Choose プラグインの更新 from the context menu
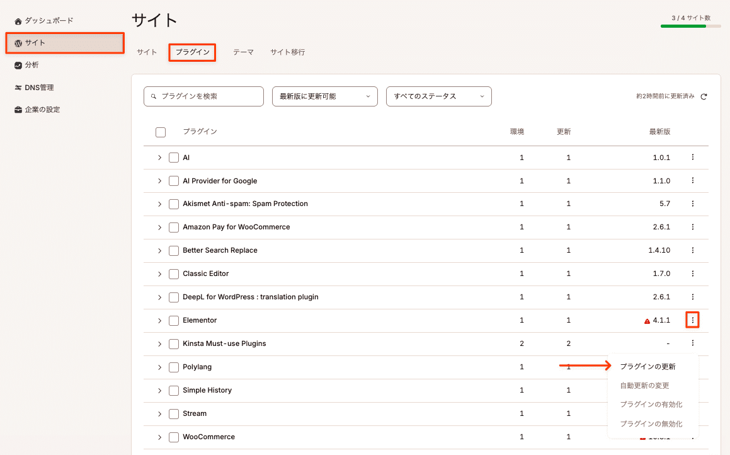The height and width of the screenshot is (455, 730). 647,367
